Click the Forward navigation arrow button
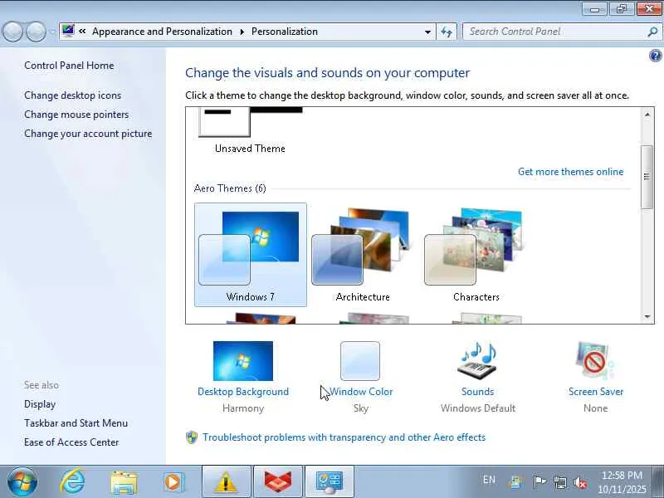Image resolution: width=664 pixels, height=498 pixels. click(x=37, y=32)
